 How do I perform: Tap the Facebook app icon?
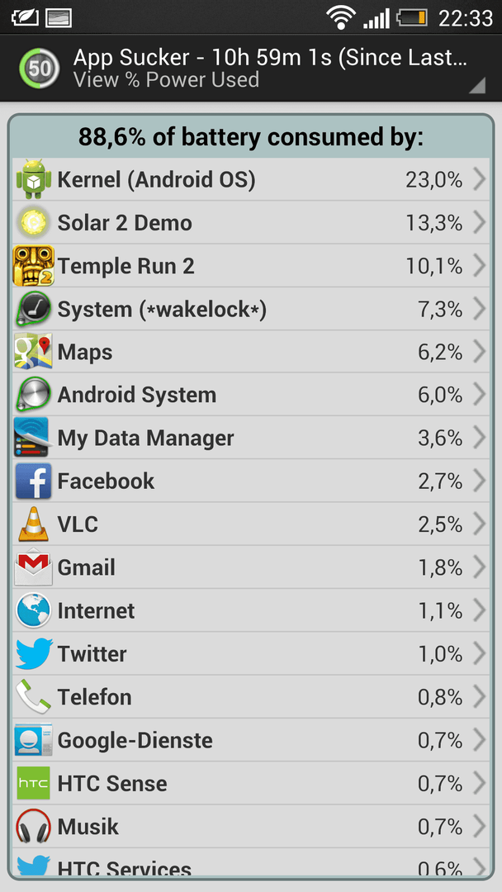(34, 482)
